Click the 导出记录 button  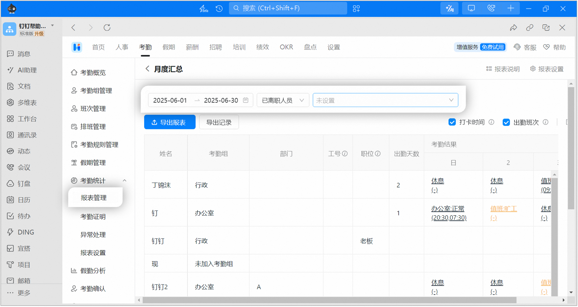pyautogui.click(x=219, y=122)
